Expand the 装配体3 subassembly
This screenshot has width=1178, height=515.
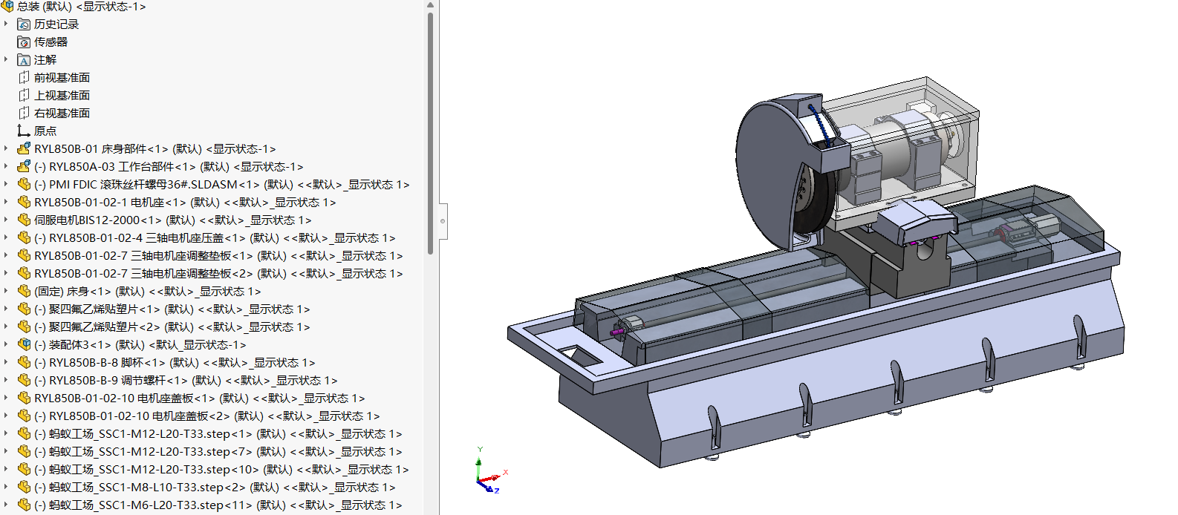[6, 344]
